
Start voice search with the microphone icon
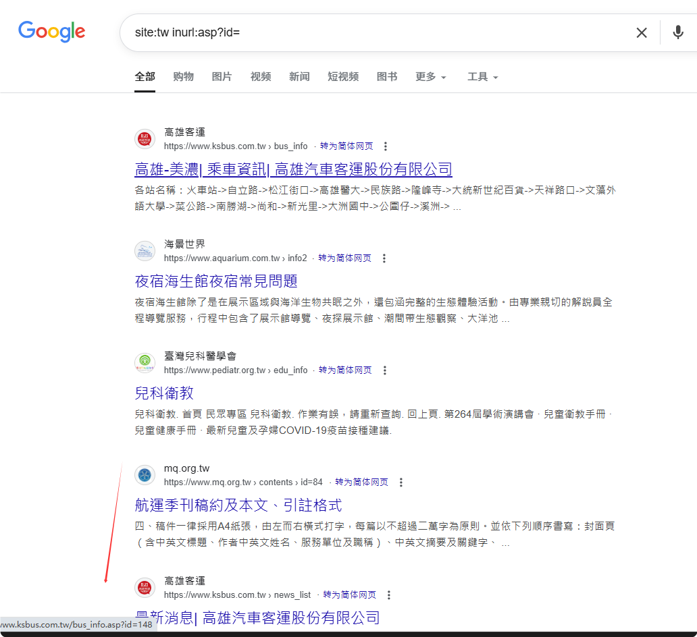pos(678,32)
